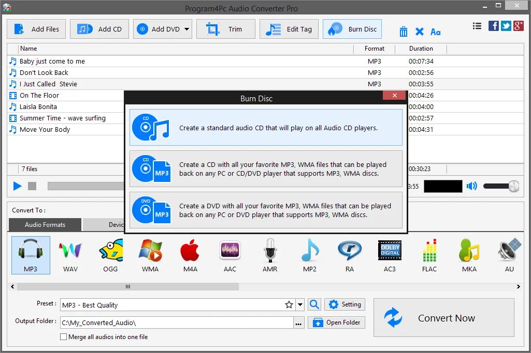
Task: Select the MKA format icon
Action: click(x=469, y=255)
